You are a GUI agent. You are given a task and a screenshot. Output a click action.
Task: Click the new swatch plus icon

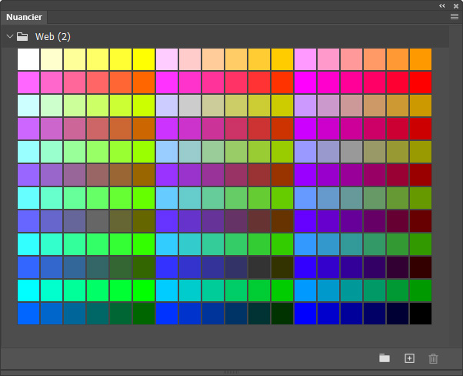409,358
